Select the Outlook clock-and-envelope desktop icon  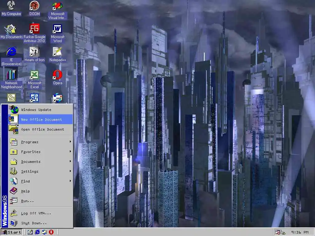11,98
